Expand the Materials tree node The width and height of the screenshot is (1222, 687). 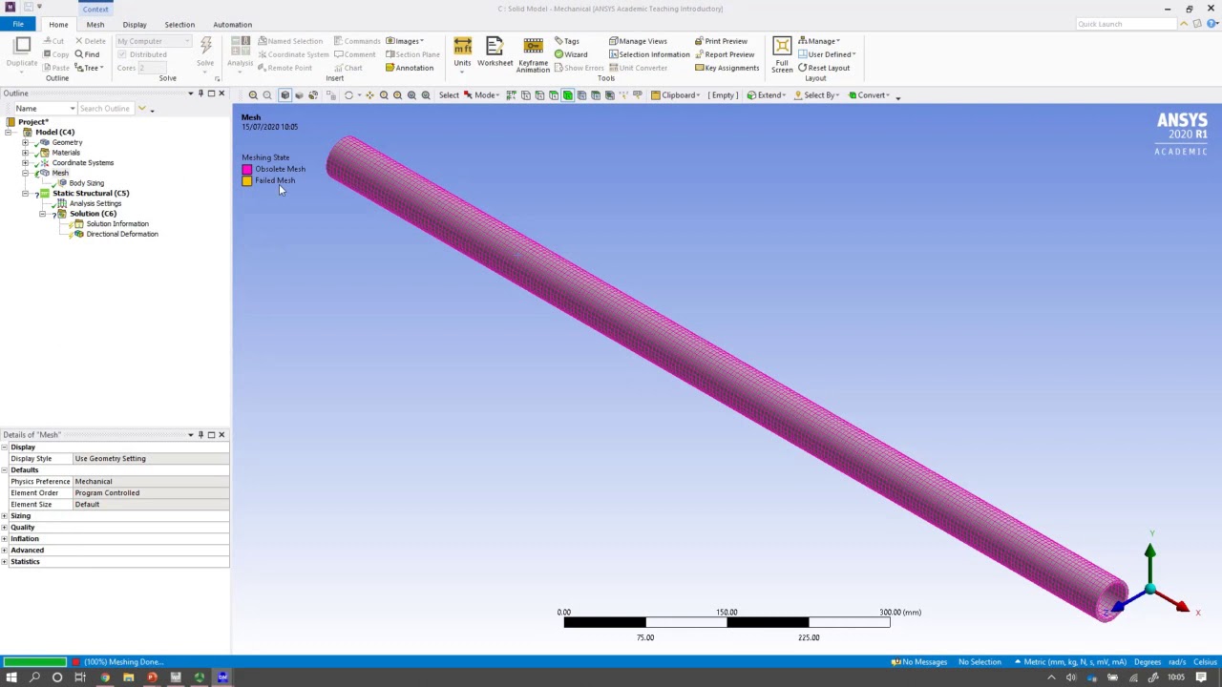[x=25, y=153]
